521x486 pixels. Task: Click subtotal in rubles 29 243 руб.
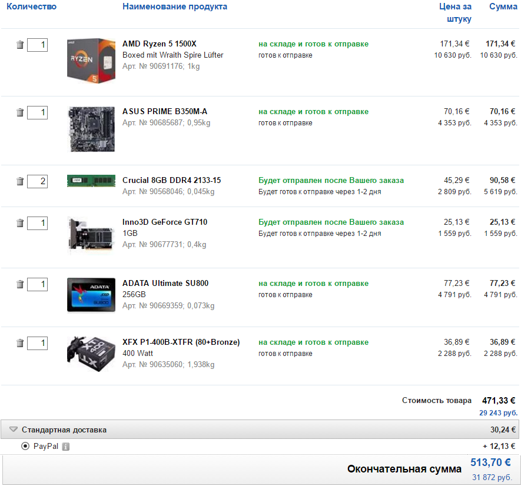pyautogui.click(x=499, y=413)
